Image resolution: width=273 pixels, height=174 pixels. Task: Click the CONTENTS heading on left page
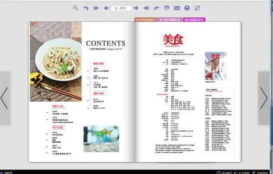tap(106, 43)
